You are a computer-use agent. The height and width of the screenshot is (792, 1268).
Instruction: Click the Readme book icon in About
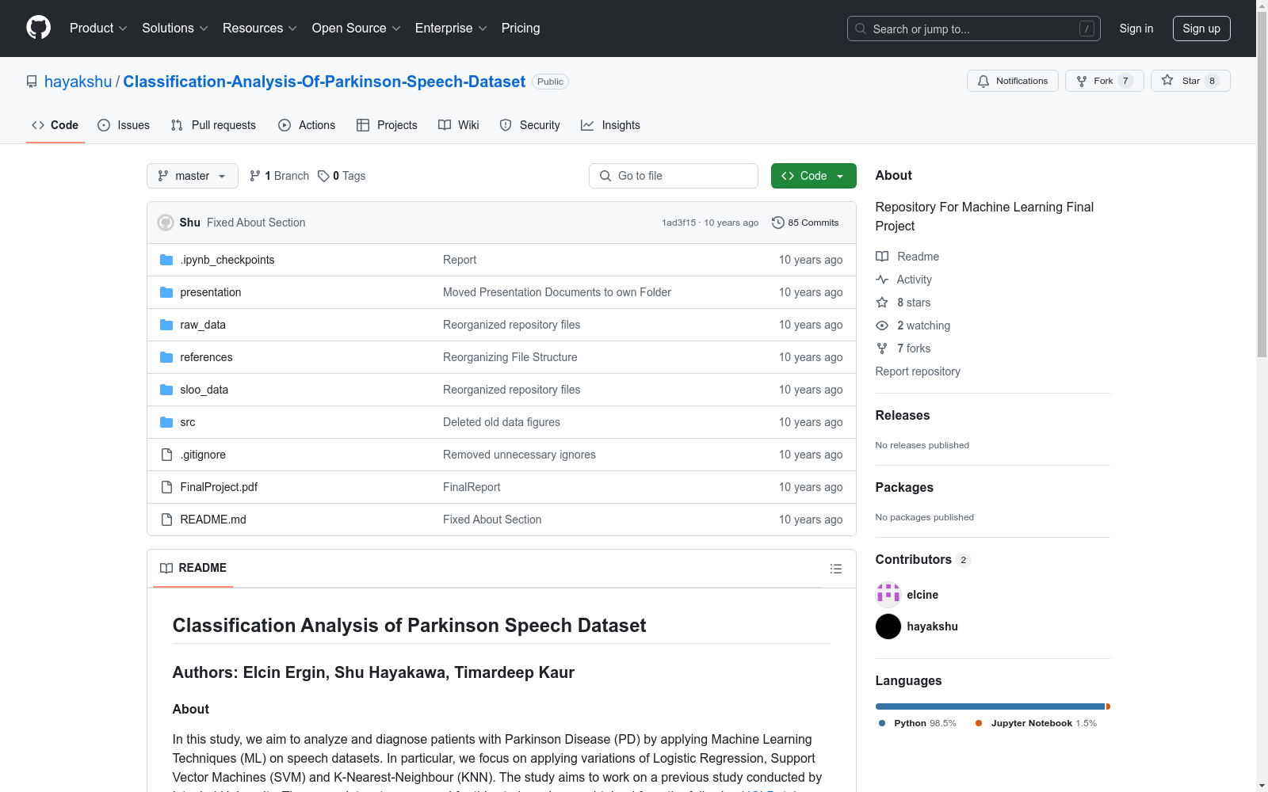(x=882, y=257)
